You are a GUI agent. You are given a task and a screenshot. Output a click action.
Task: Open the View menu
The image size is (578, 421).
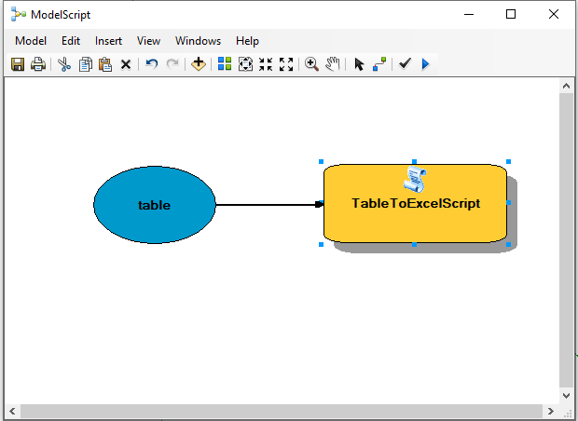(x=148, y=41)
